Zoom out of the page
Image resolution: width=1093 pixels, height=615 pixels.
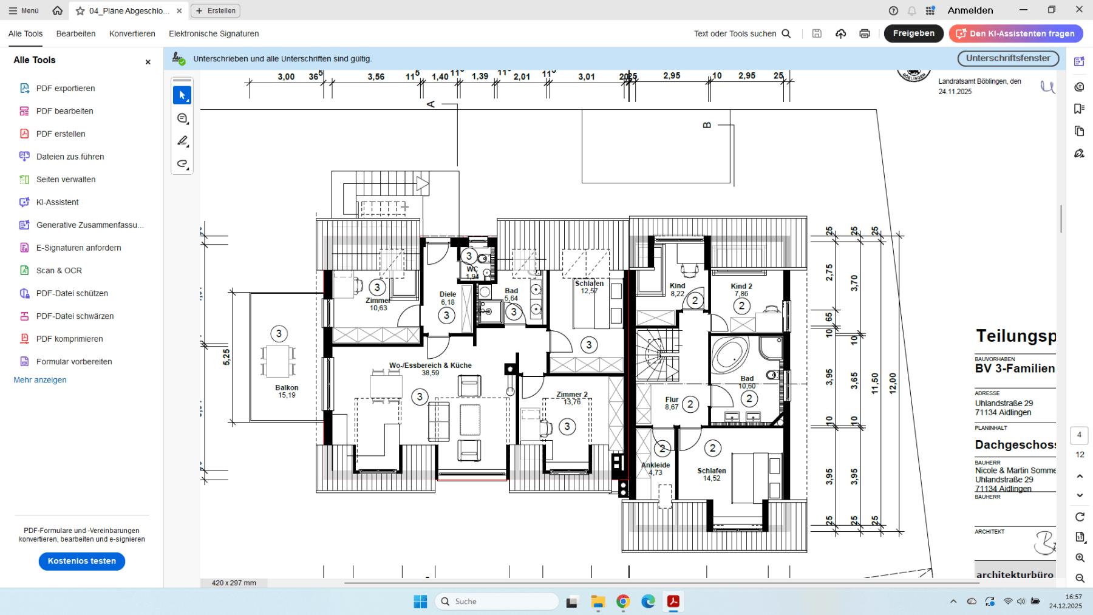click(x=1079, y=578)
